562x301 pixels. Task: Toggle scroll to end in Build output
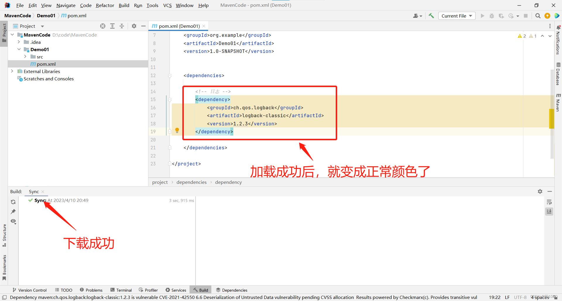pyautogui.click(x=549, y=211)
